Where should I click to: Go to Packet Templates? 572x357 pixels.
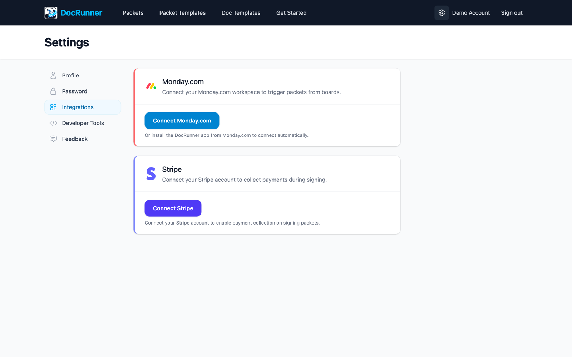(182, 13)
